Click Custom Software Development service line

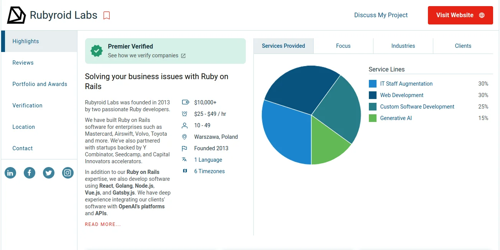[417, 107]
